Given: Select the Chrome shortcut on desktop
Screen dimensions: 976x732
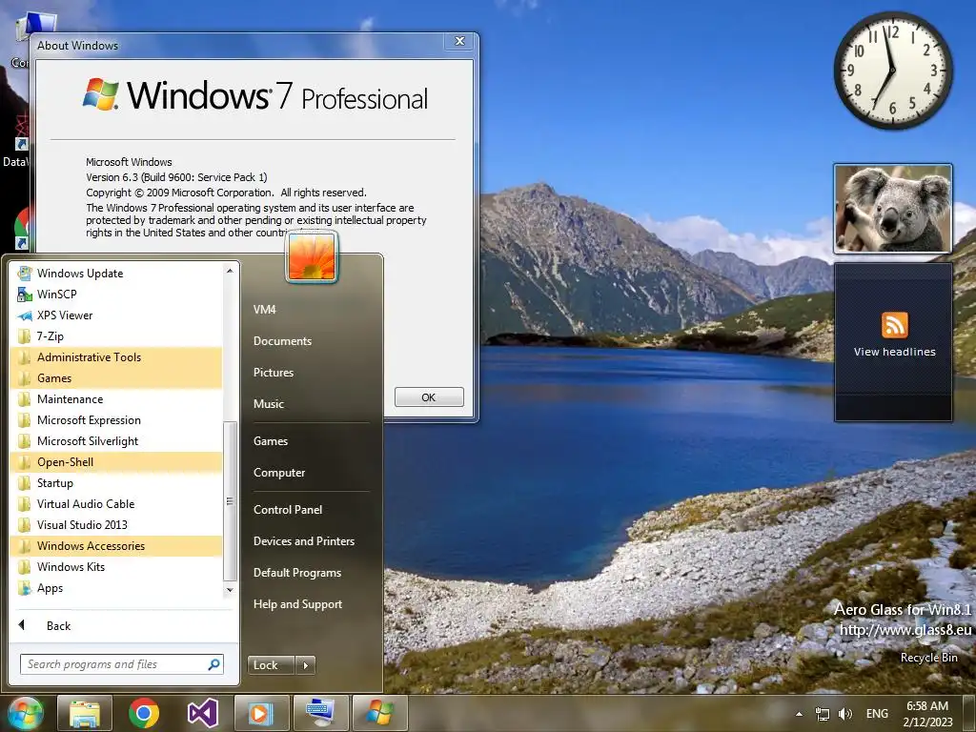Looking at the screenshot, I should pos(21,229).
